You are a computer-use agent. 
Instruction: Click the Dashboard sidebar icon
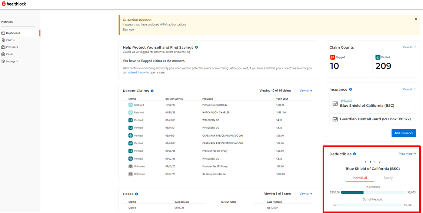(3, 33)
